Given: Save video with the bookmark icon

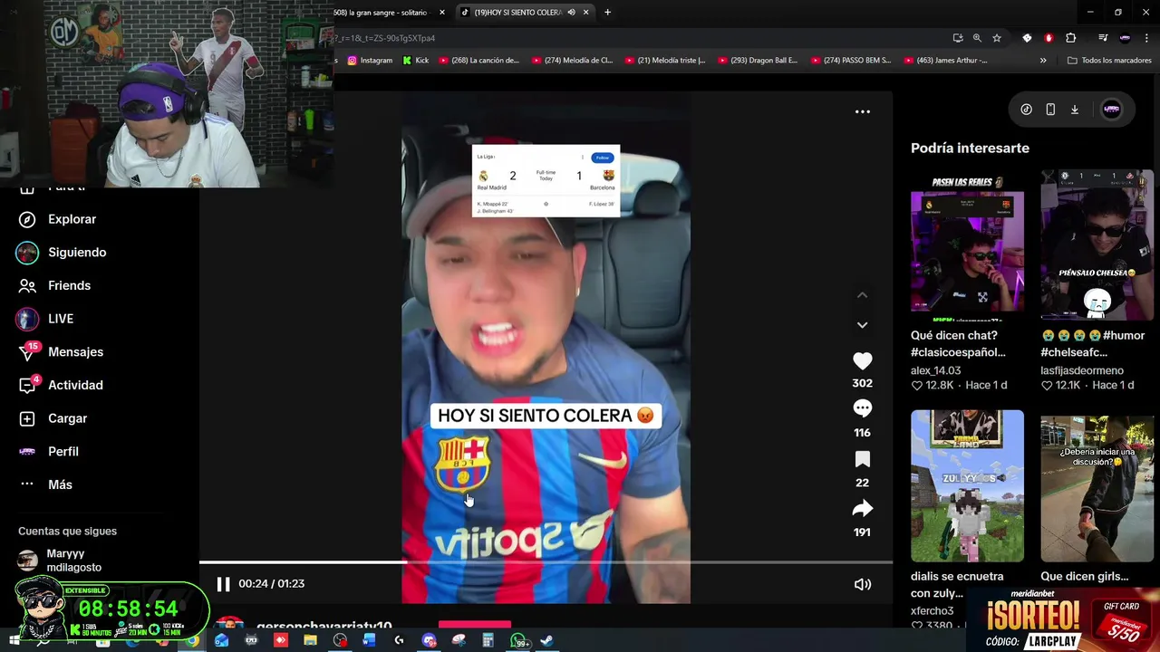Looking at the screenshot, I should (x=862, y=459).
